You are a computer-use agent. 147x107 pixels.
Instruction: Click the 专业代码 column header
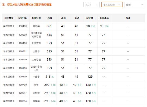point(23,18)
